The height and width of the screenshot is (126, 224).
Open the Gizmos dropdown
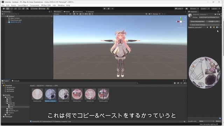(156, 14)
